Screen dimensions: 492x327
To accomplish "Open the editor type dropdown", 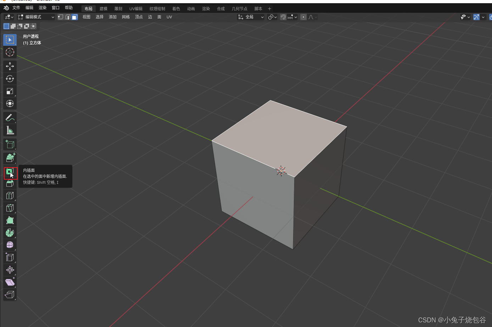I will tap(9, 17).
